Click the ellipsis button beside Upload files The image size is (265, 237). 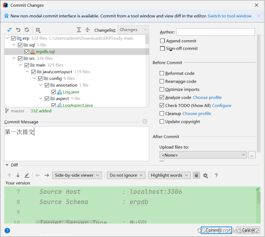252,155
